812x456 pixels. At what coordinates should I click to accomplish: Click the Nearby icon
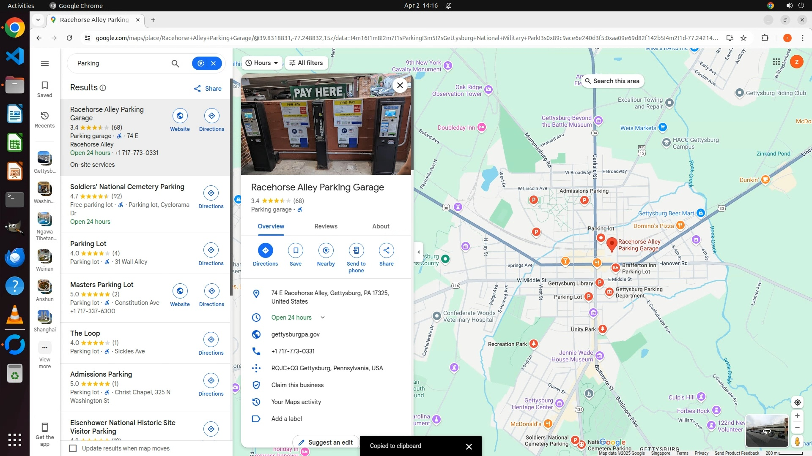point(326,250)
